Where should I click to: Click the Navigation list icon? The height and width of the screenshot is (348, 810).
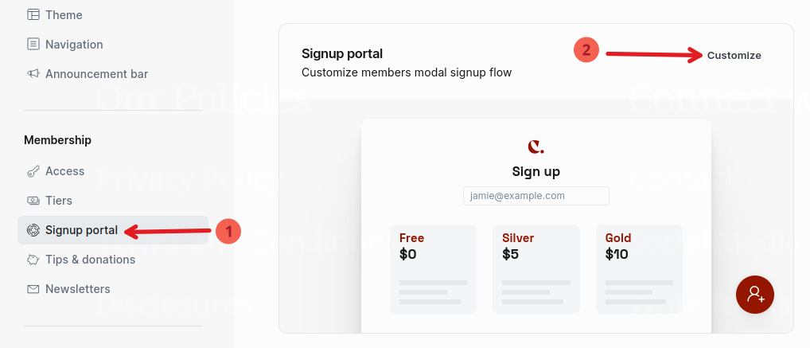pyautogui.click(x=33, y=45)
